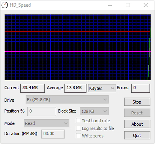The height and width of the screenshot is (144, 155).
Task: Expand the Drive E: selection dropdown
Action: click(x=67, y=100)
